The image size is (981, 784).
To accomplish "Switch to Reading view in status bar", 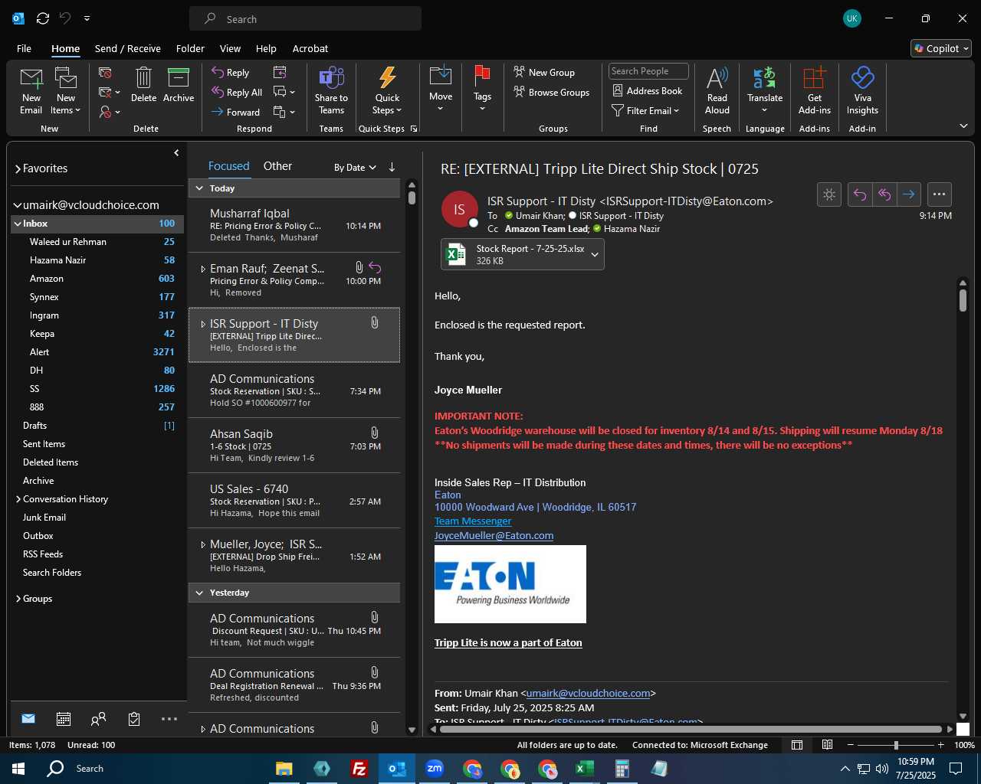I will (828, 745).
